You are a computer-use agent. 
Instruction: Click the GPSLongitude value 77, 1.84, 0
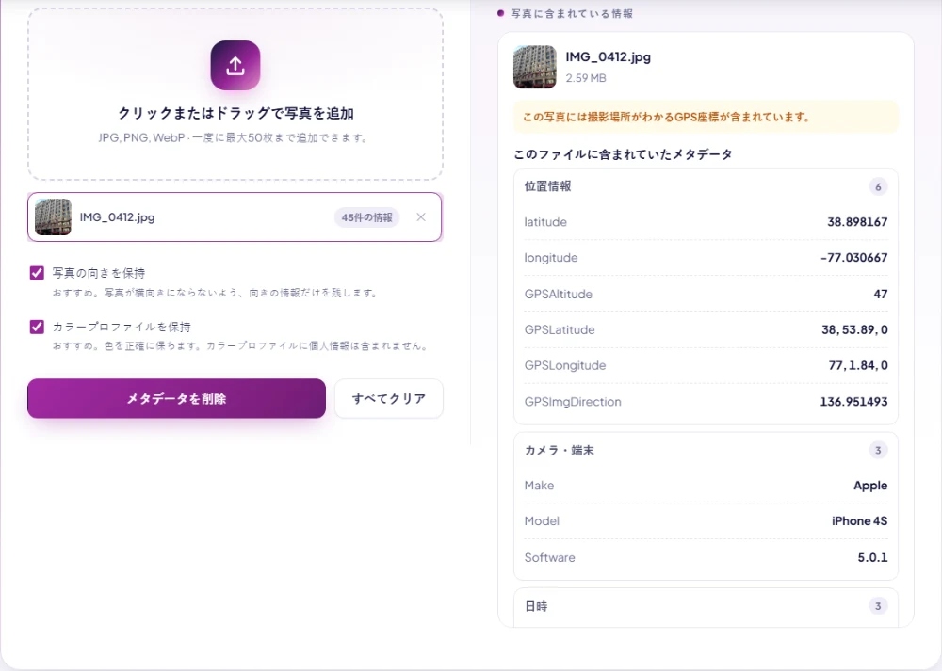858,365
